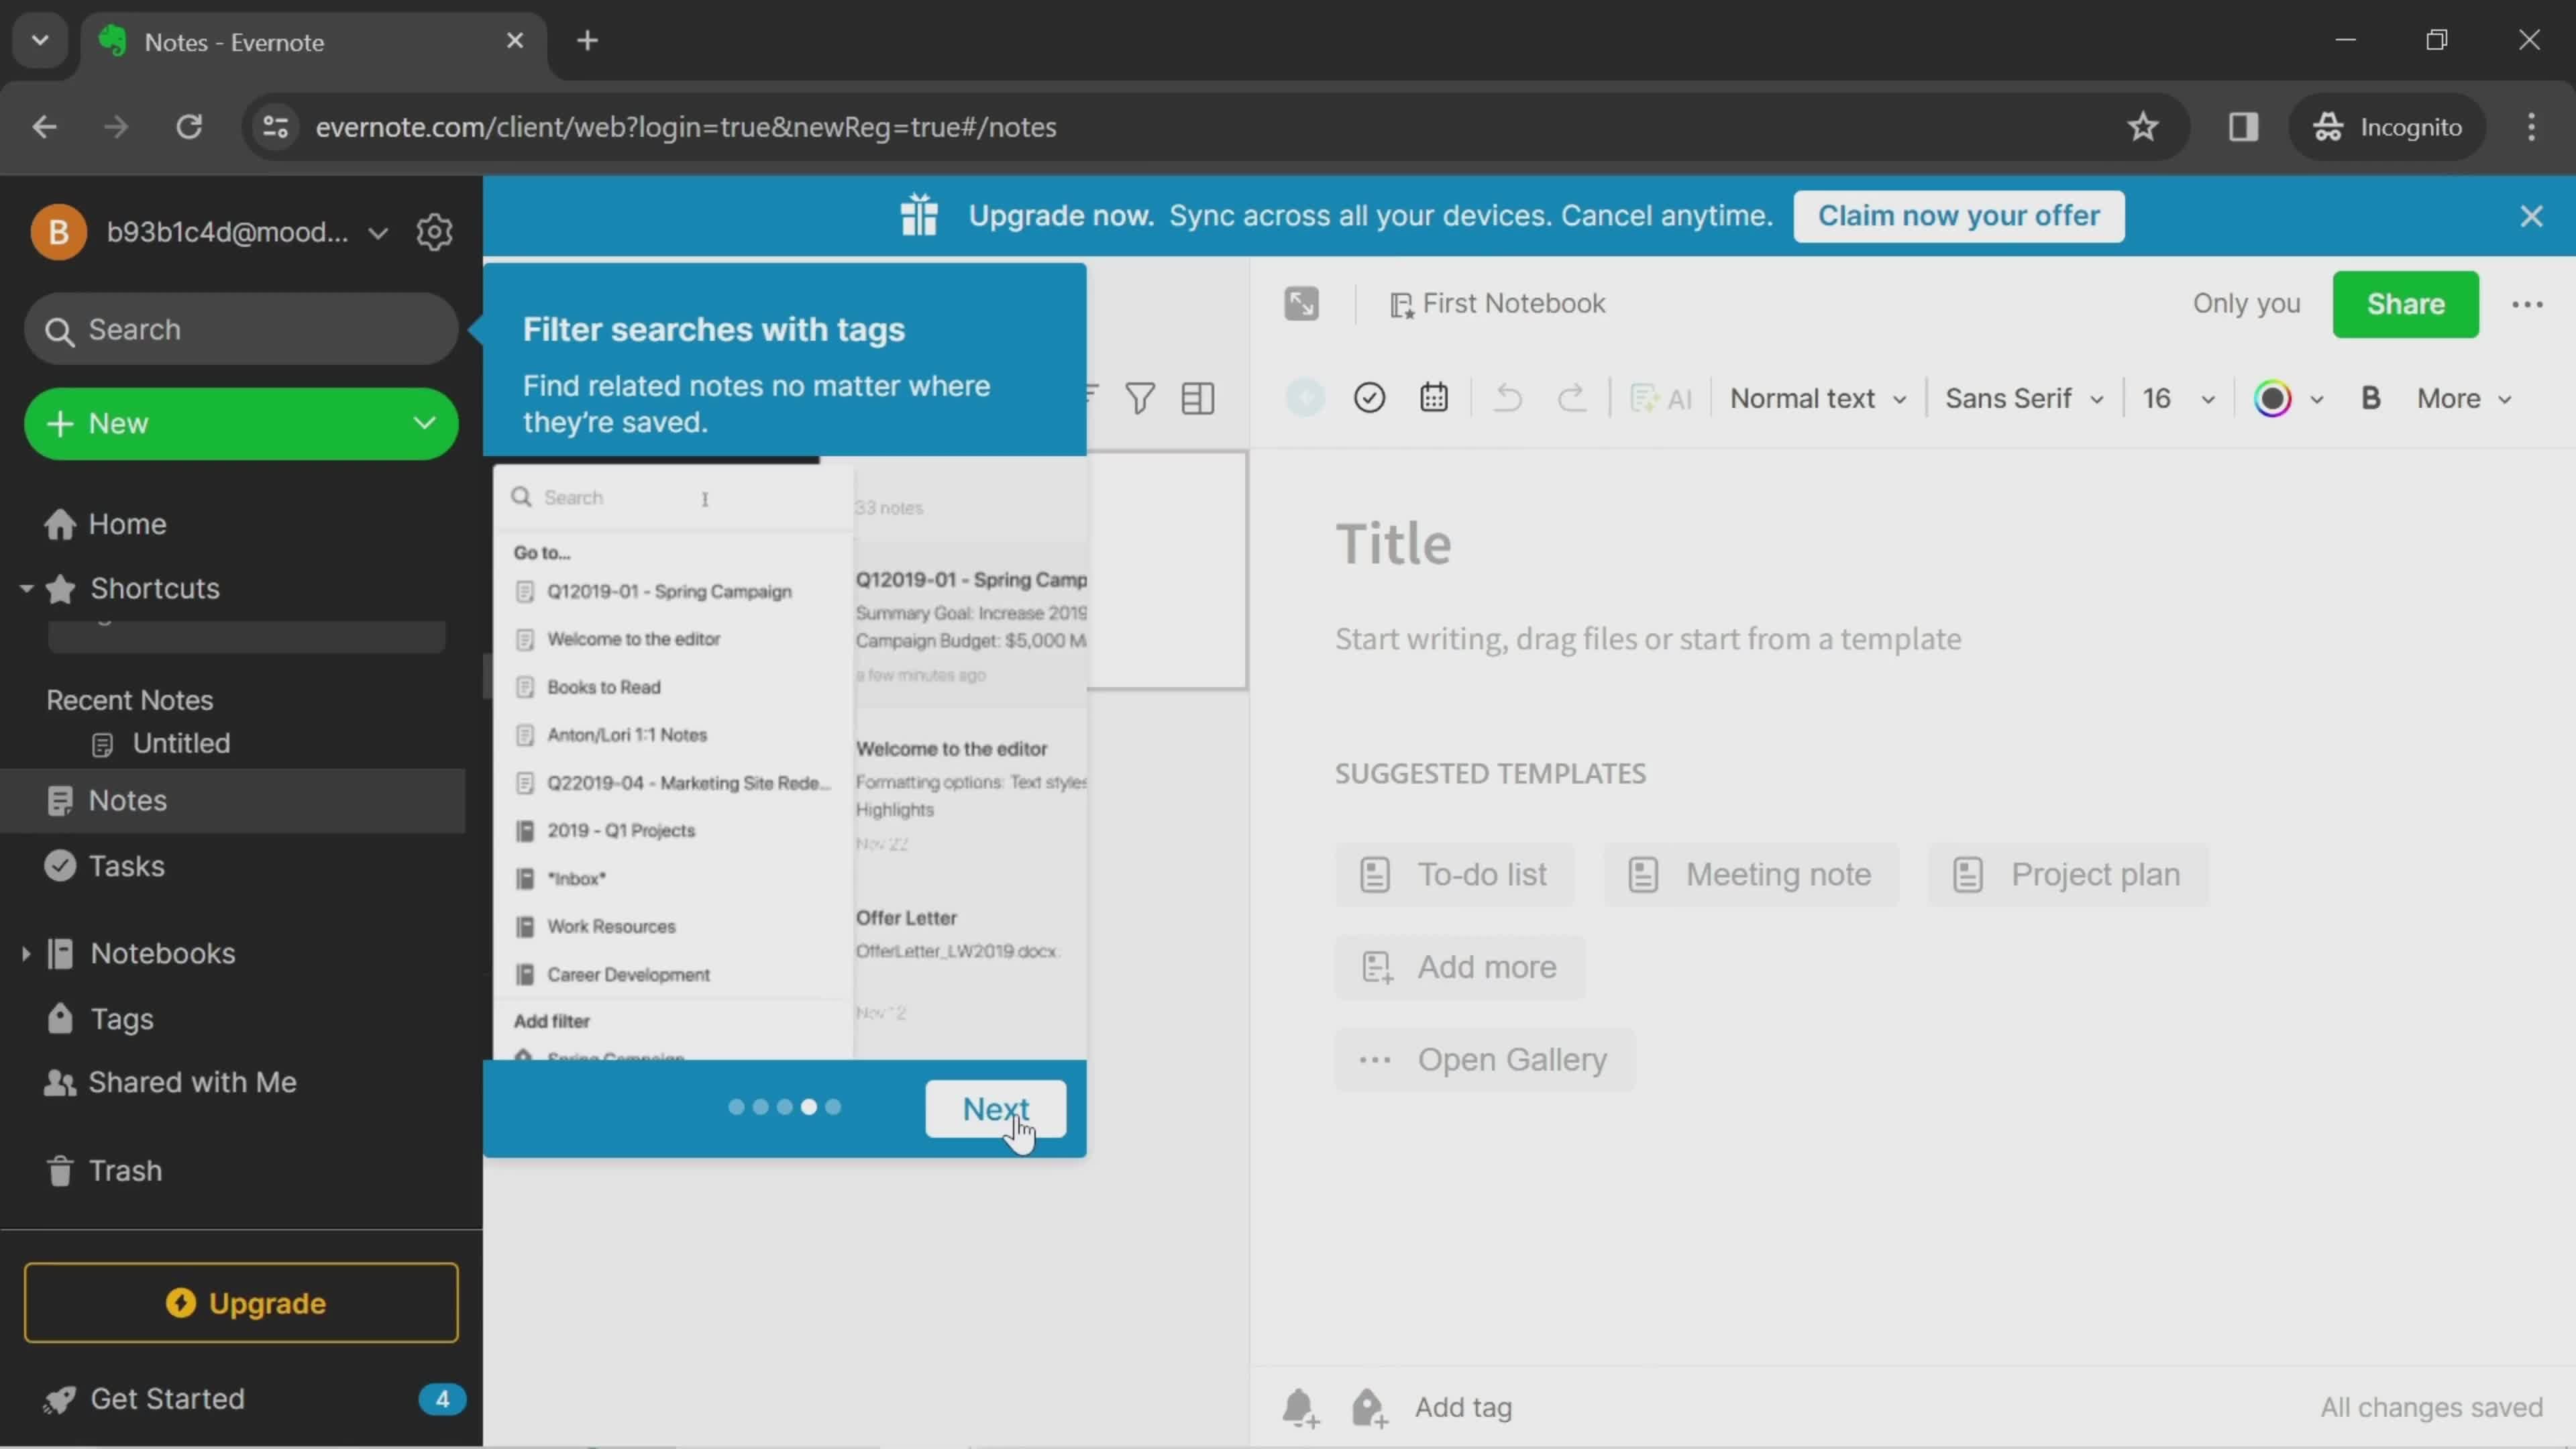Viewport: 2576px width, 1449px height.
Task: Click the color swatch in toolbar
Action: [2273, 398]
